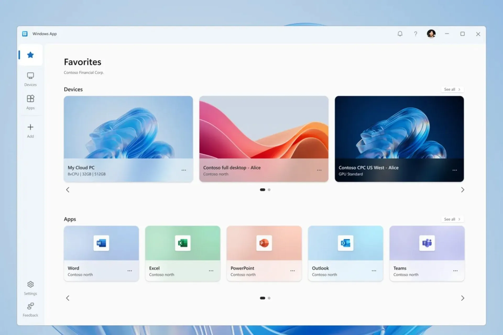The image size is (503, 335).
Task: Open more options for Outlook
Action: (x=374, y=271)
